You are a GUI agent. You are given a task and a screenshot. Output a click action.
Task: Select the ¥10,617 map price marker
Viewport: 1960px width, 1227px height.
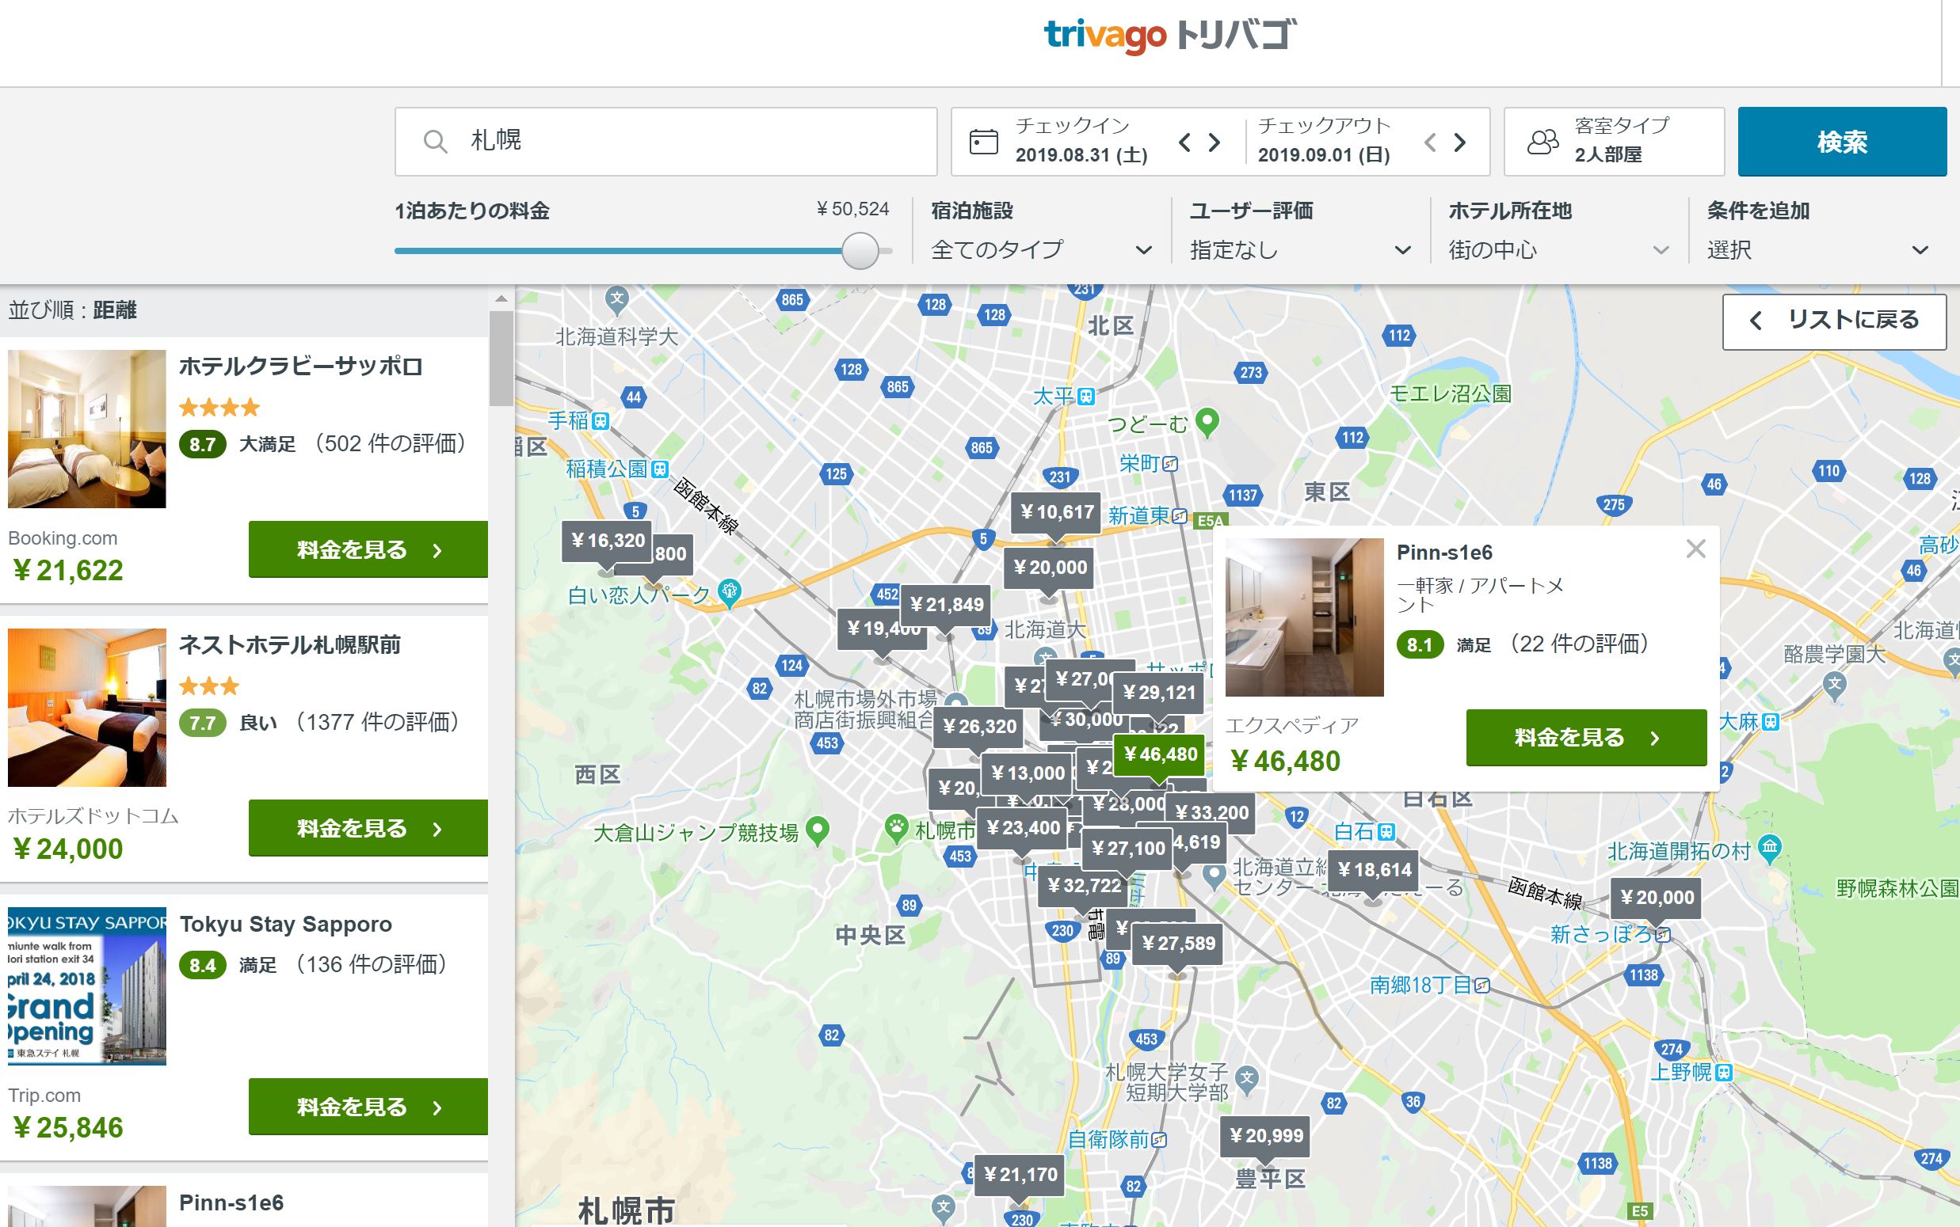[x=1055, y=512]
